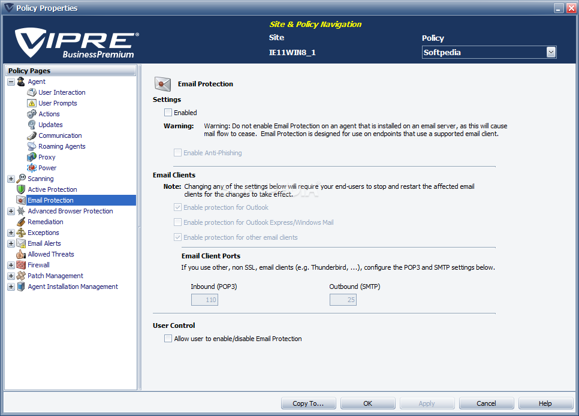Minimize the Policy Properties window
The width and height of the screenshot is (579, 416).
tap(559, 8)
